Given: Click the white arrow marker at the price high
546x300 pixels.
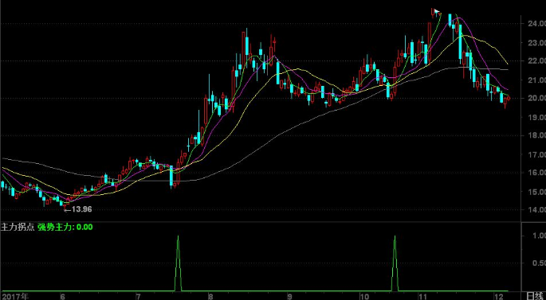Looking at the screenshot, I should point(437,11).
